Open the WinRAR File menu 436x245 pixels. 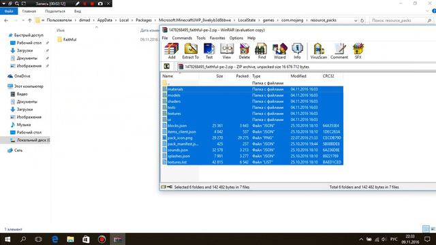point(165,38)
